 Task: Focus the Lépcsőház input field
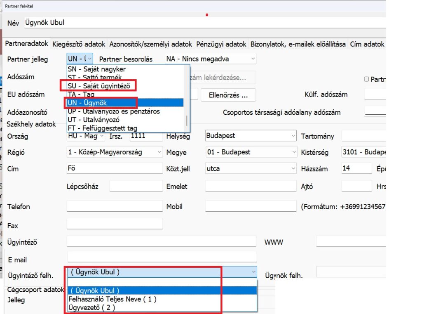136,186
